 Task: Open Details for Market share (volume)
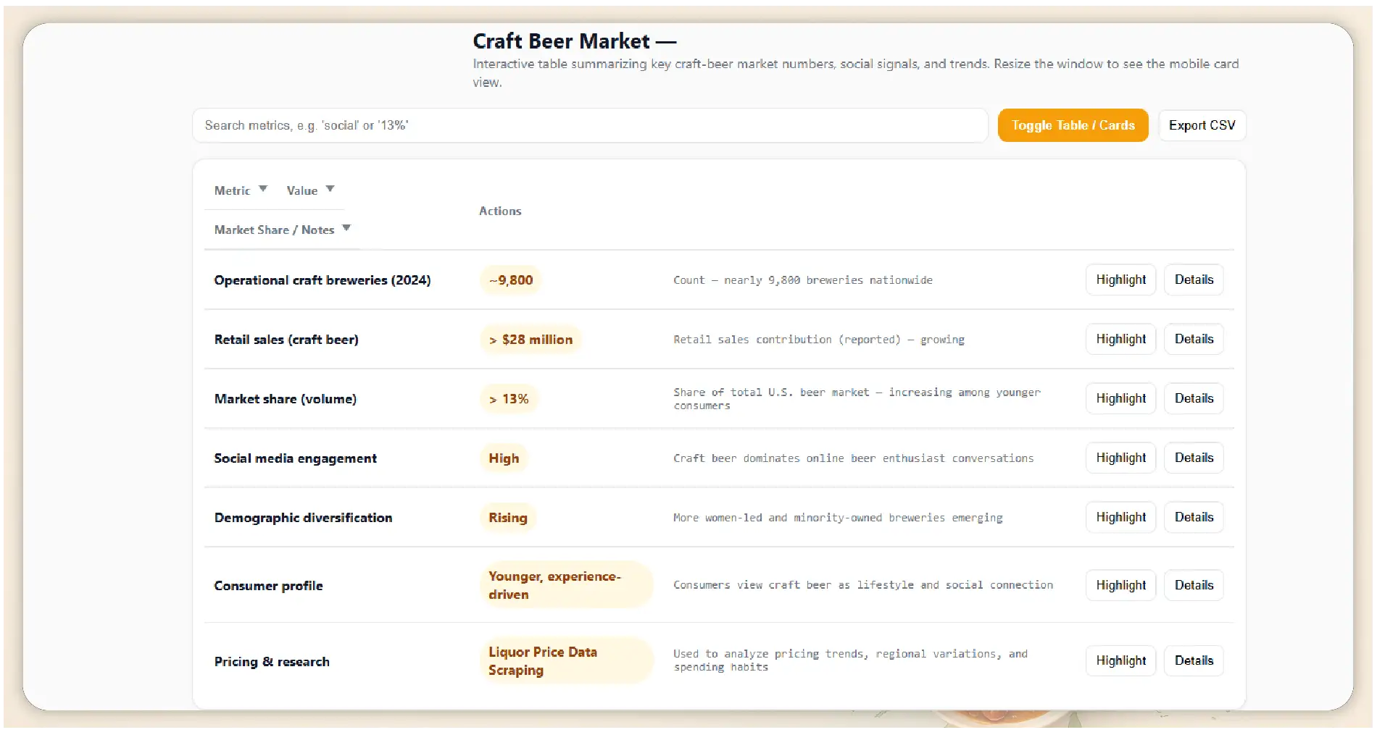(1194, 398)
